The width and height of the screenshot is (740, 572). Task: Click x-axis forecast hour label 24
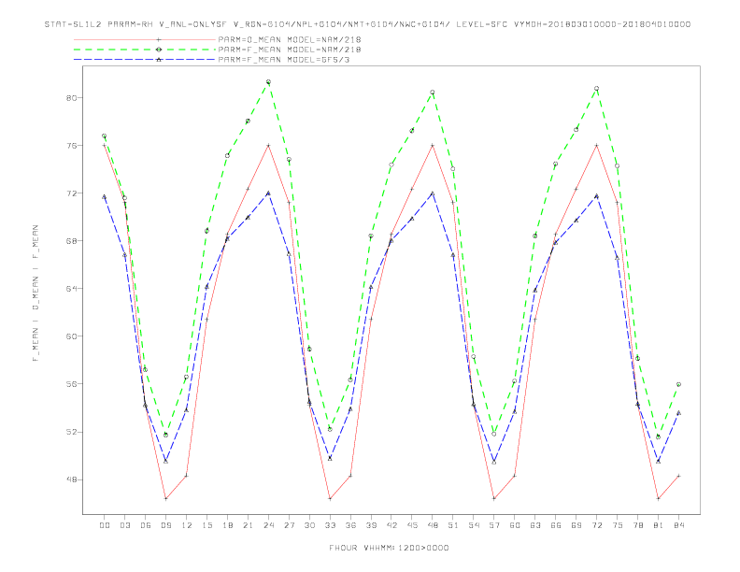[268, 525]
